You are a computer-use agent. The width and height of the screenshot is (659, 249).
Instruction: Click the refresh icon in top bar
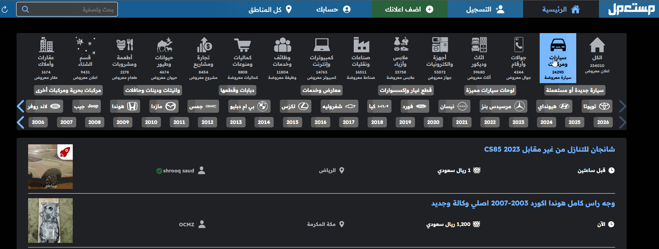(5, 9)
